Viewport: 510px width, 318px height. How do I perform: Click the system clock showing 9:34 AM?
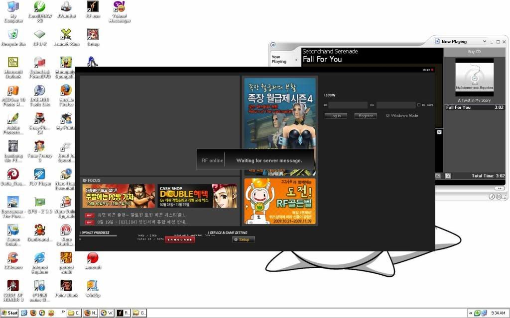pyautogui.click(x=498, y=313)
